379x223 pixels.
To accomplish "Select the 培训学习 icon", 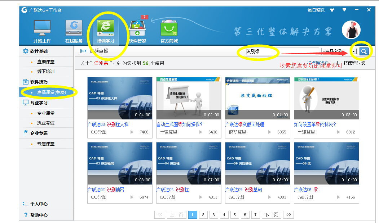I will pos(106,28).
